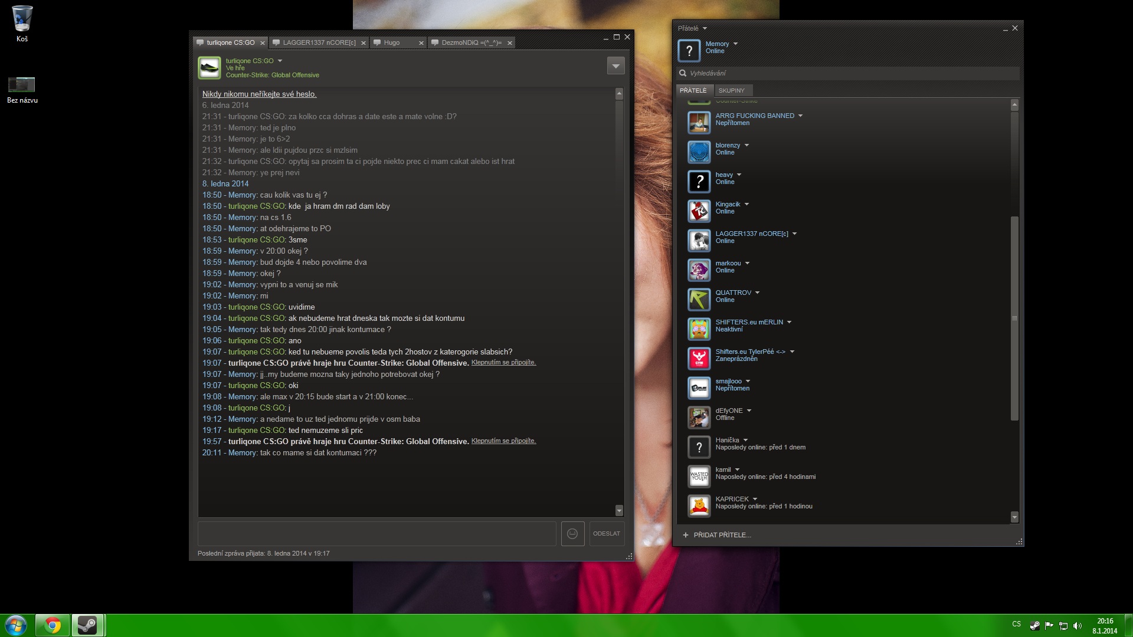Open QUATTROV friend dropdown arrow
The height and width of the screenshot is (637, 1133).
(x=757, y=293)
